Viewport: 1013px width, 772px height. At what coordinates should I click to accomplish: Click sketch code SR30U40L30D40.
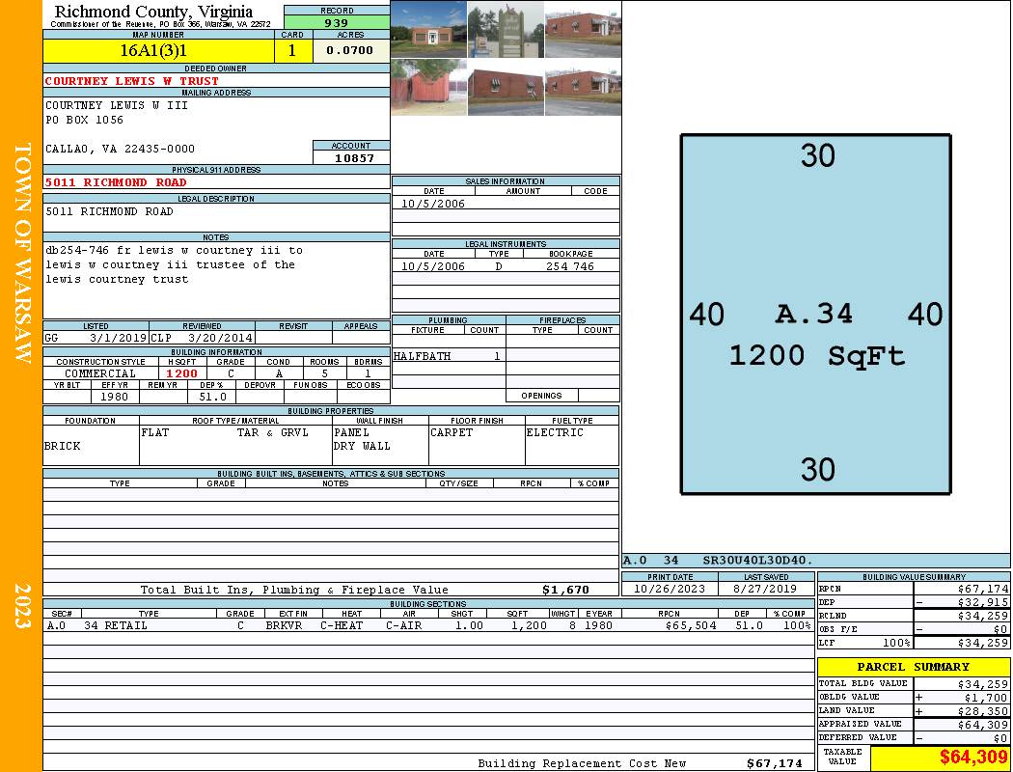click(757, 561)
